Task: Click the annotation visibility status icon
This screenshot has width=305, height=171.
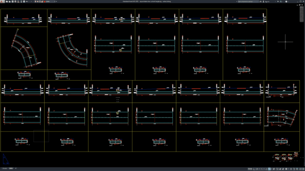Action: [277, 169]
